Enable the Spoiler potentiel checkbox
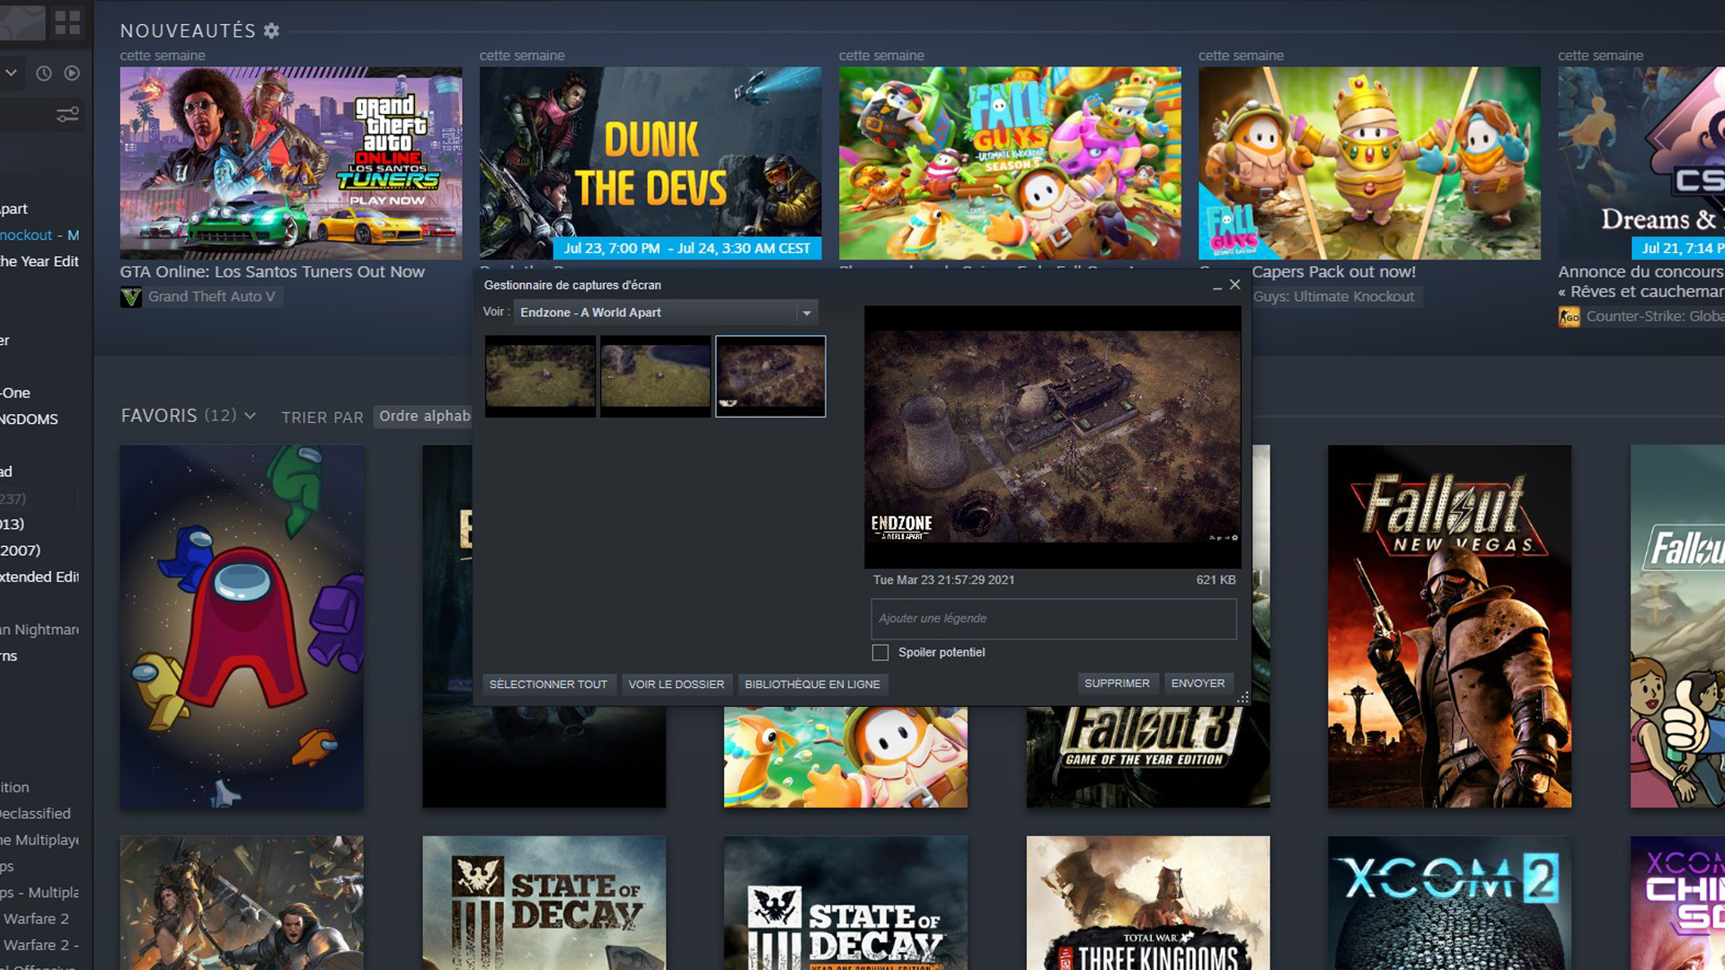1725x970 pixels. point(879,652)
